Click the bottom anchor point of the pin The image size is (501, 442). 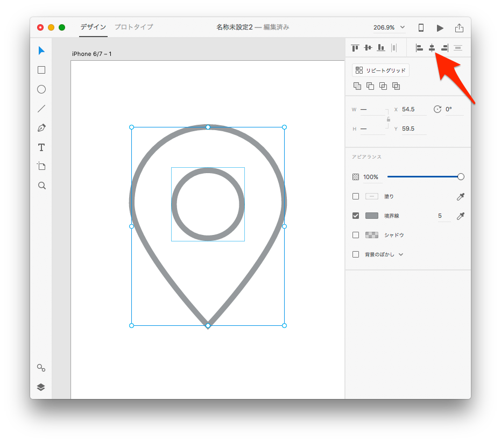coord(208,325)
